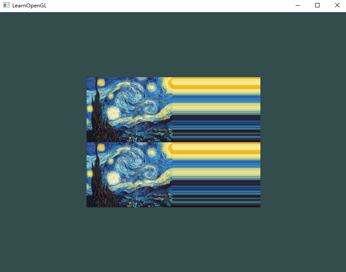This screenshot has height=272, width=346.
Task: Click the LearnOpenGL window app icon
Action: click(6, 5)
